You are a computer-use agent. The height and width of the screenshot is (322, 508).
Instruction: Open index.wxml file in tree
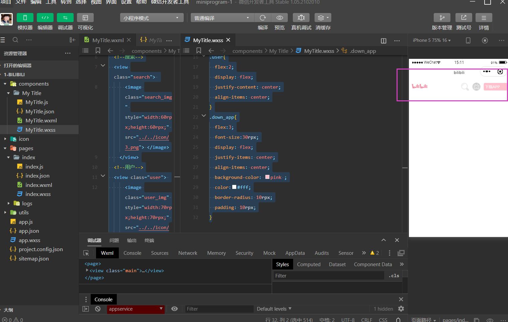(39, 185)
